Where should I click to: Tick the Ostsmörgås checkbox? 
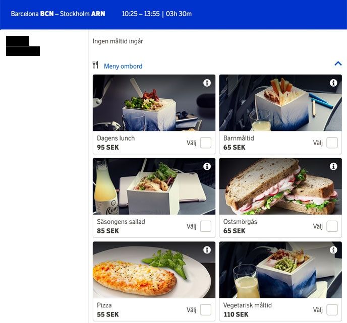coord(332,226)
